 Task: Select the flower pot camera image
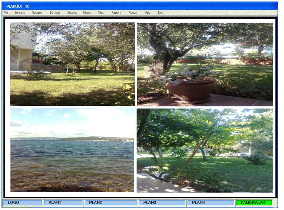(205, 64)
